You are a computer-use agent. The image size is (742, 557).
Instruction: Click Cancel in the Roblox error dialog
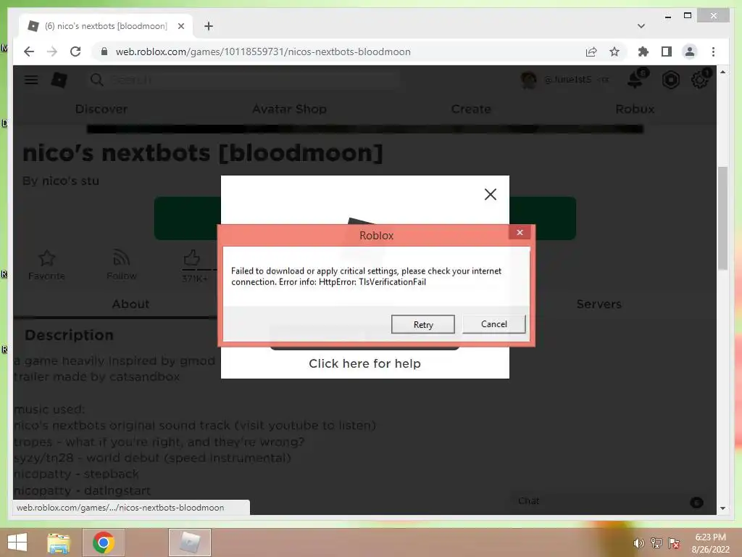493,324
